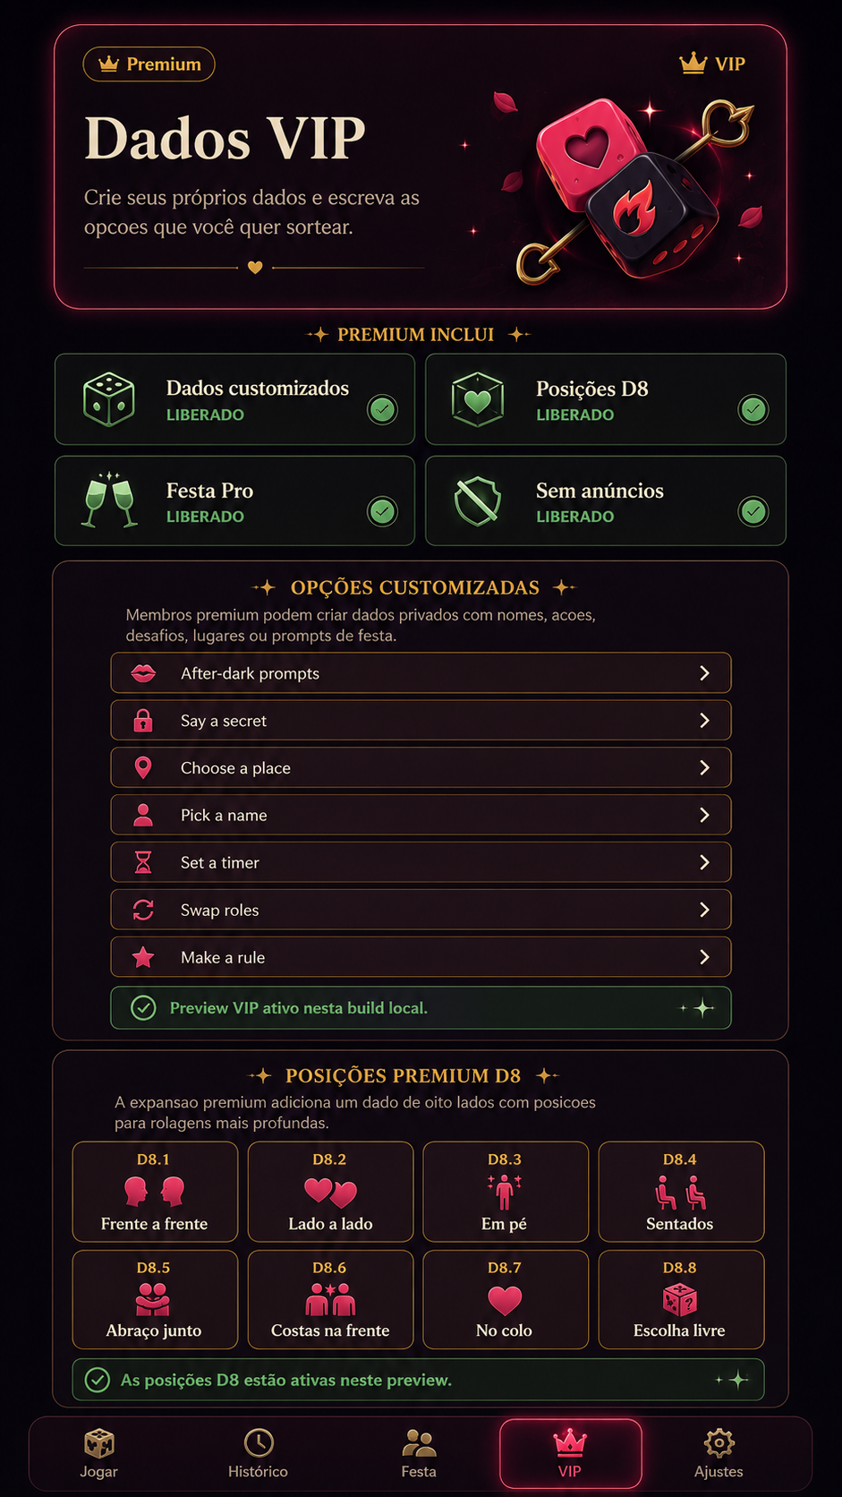The height and width of the screenshot is (1497, 842).
Task: Open the Histórico tab
Action: point(258,1454)
